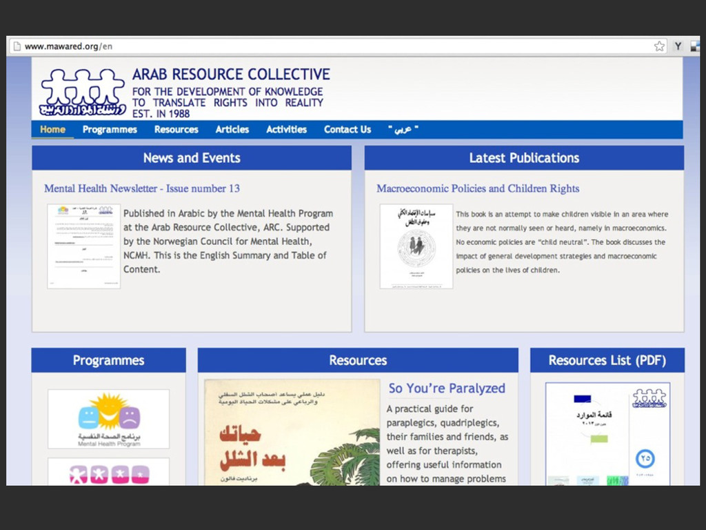Image resolution: width=706 pixels, height=530 pixels.
Task: Click the newsletter description starting 'Published in Arabic'
Action: (228, 241)
